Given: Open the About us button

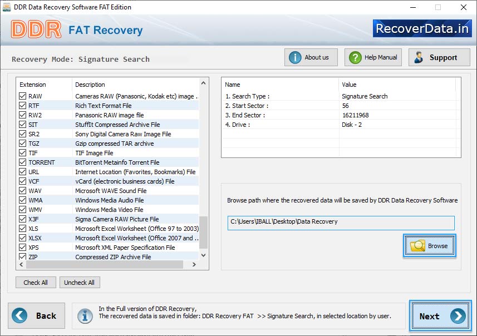Looking at the screenshot, I should [311, 57].
